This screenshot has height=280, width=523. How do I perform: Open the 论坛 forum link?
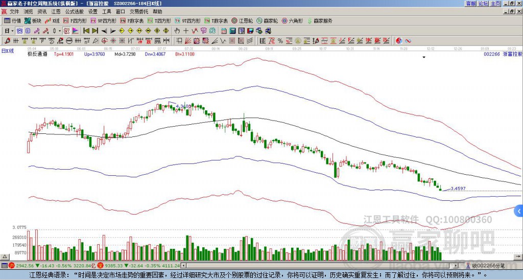483,4
